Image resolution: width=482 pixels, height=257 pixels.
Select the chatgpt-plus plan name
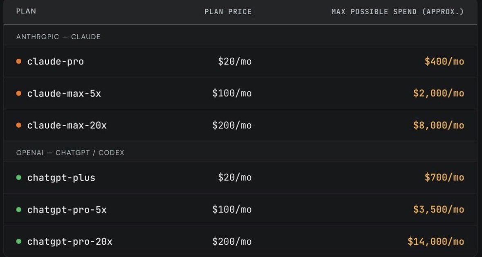pos(61,177)
